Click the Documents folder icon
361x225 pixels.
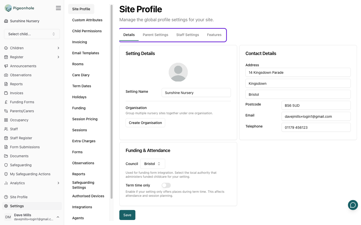click(x=6, y=156)
